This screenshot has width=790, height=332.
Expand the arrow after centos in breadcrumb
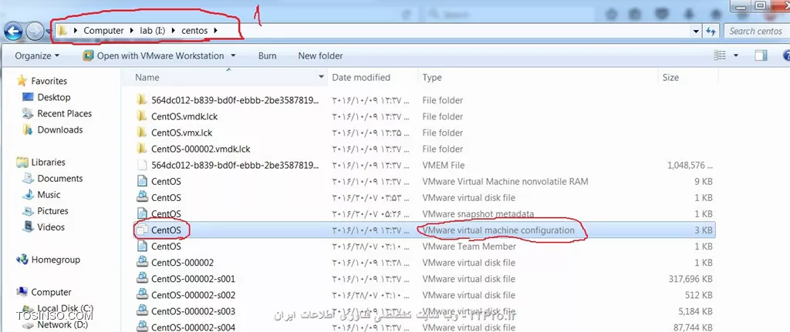pyautogui.click(x=216, y=31)
